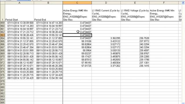This screenshot has height=104, width=185.
Task: Select cell 58.31536
Action: coord(77,41)
